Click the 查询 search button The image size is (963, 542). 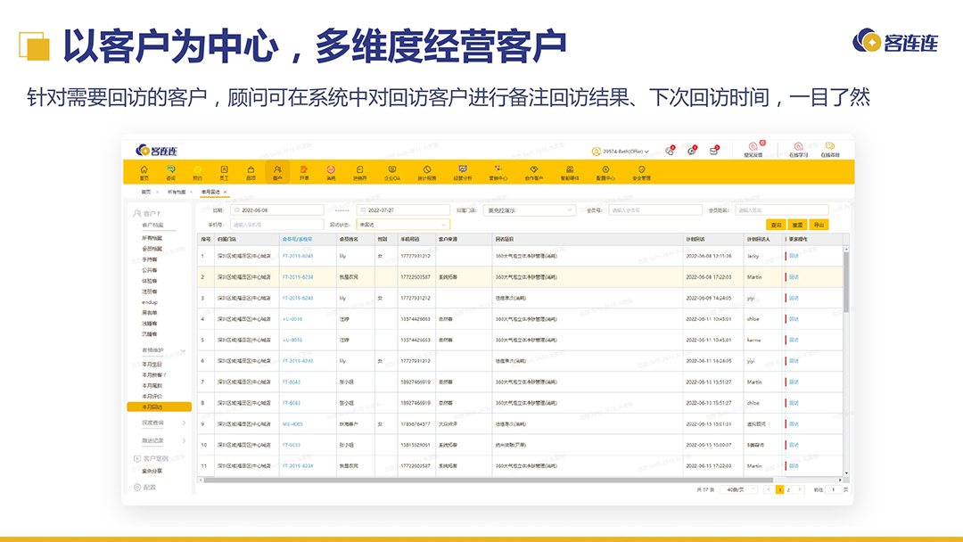click(776, 225)
